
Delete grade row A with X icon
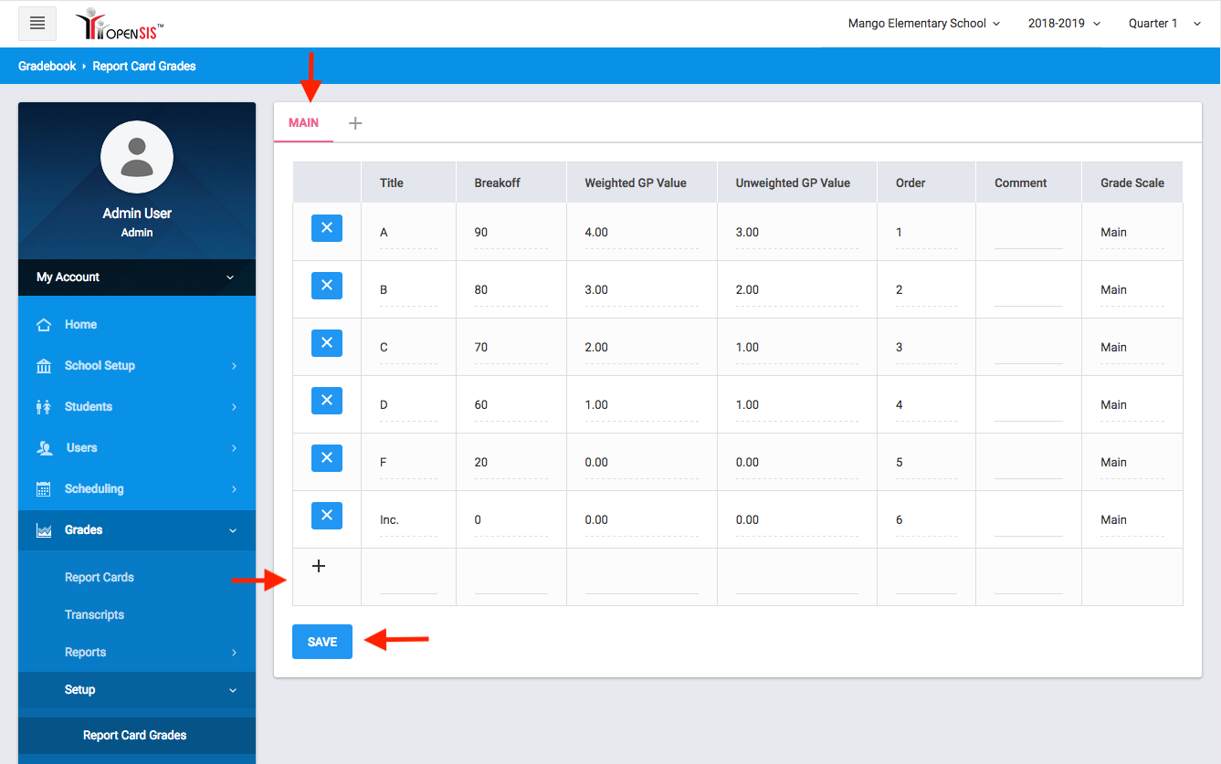[327, 228]
